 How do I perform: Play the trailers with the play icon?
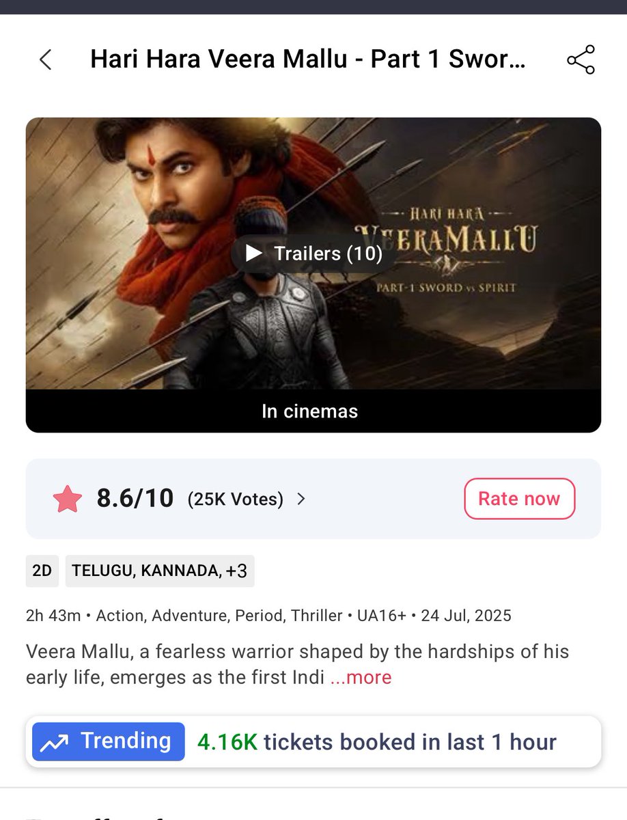254,254
